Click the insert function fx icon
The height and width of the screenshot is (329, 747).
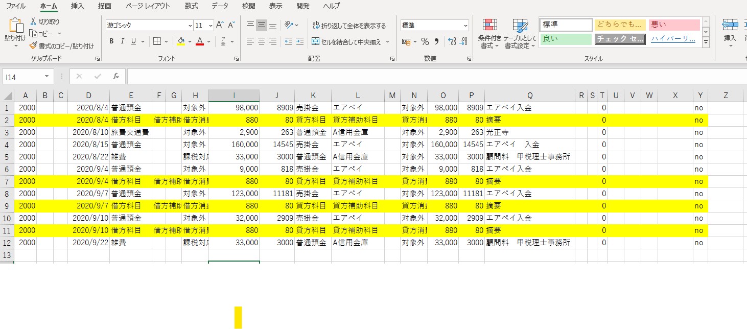tap(116, 76)
